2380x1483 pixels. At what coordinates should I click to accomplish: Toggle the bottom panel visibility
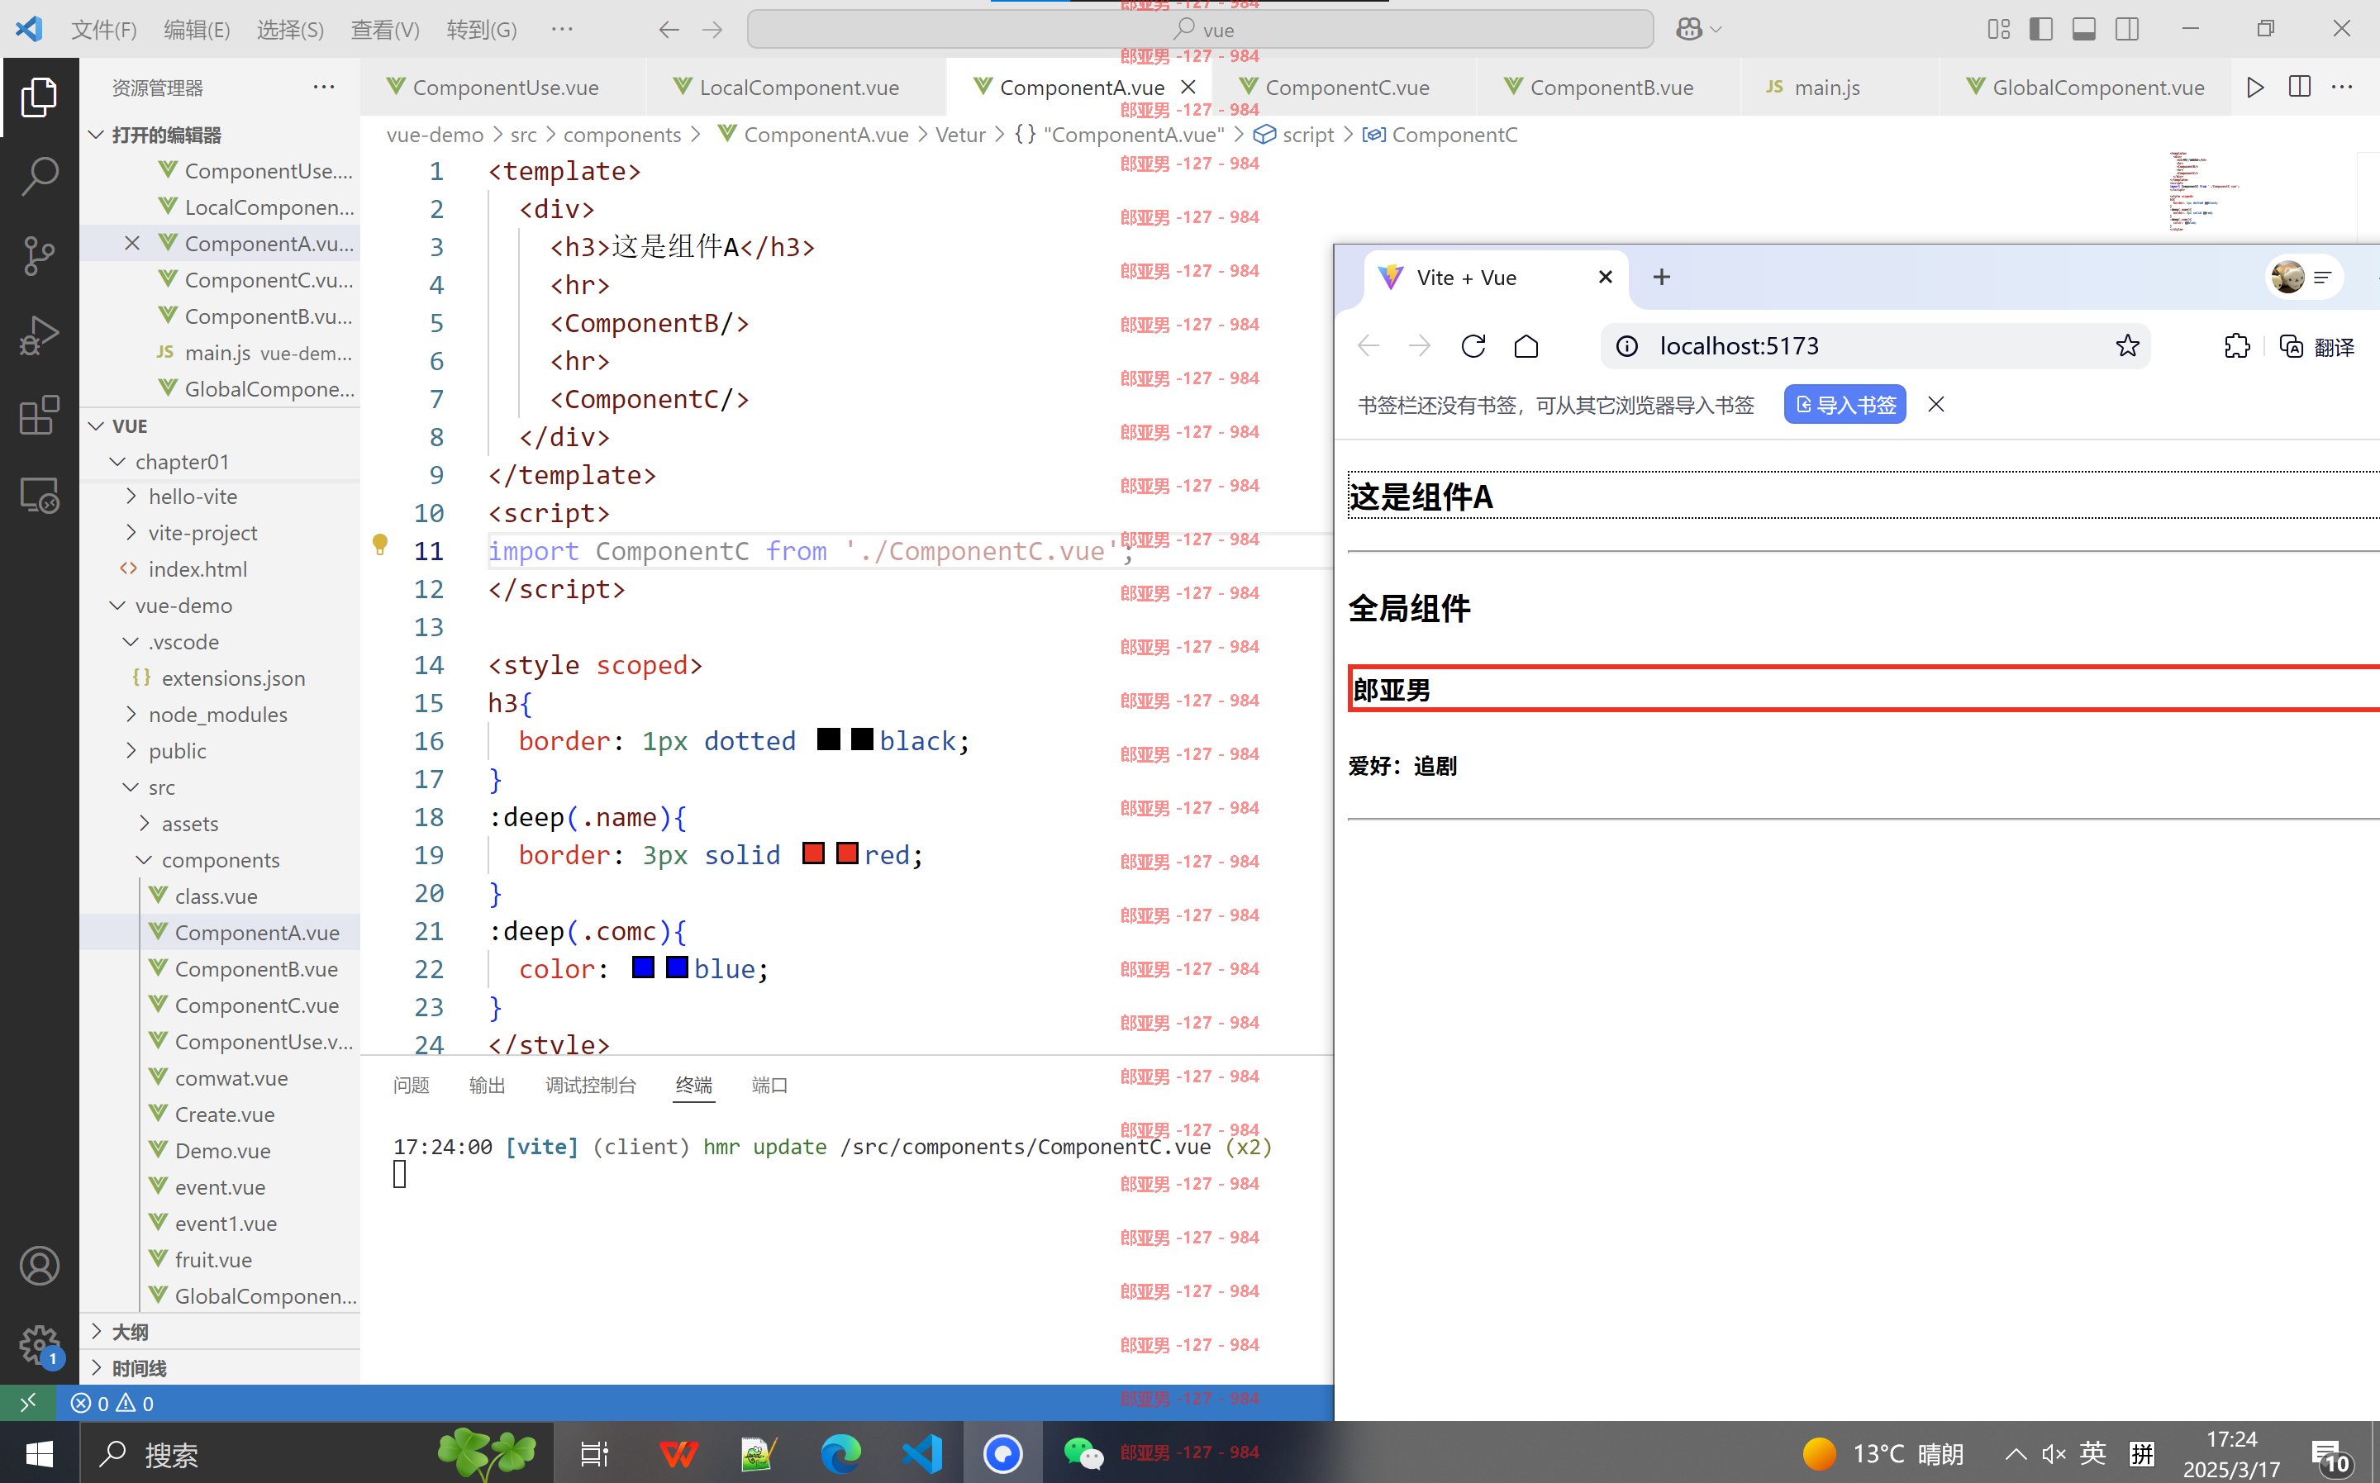click(x=2083, y=30)
